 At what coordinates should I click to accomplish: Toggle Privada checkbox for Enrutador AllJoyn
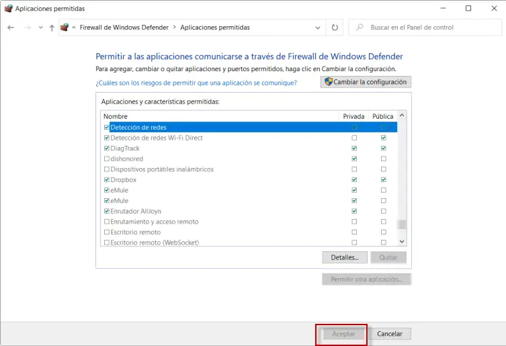(354, 211)
